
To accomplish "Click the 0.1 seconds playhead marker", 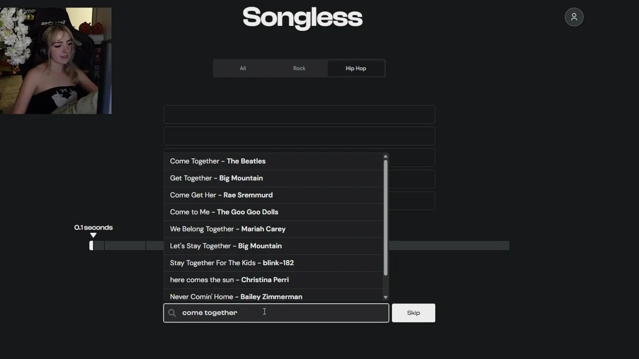I will [x=93, y=235].
